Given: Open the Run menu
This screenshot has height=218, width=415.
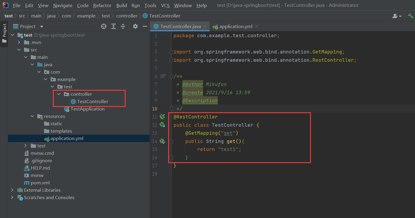Looking at the screenshot, I should [x=136, y=5].
